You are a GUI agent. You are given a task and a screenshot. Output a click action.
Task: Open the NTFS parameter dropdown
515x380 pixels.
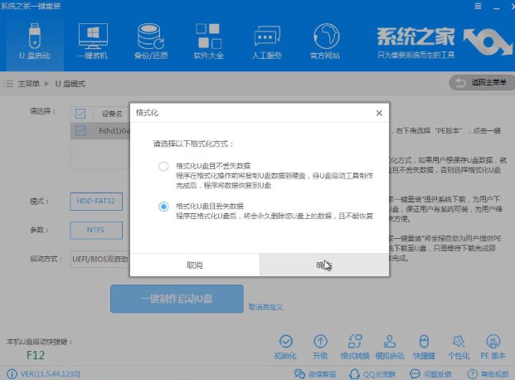pos(96,230)
